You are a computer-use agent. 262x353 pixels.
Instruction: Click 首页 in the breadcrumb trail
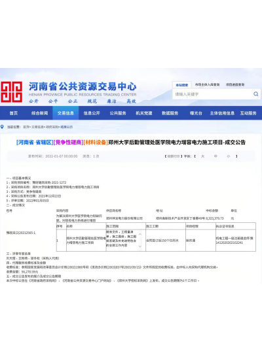[x=26, y=127]
